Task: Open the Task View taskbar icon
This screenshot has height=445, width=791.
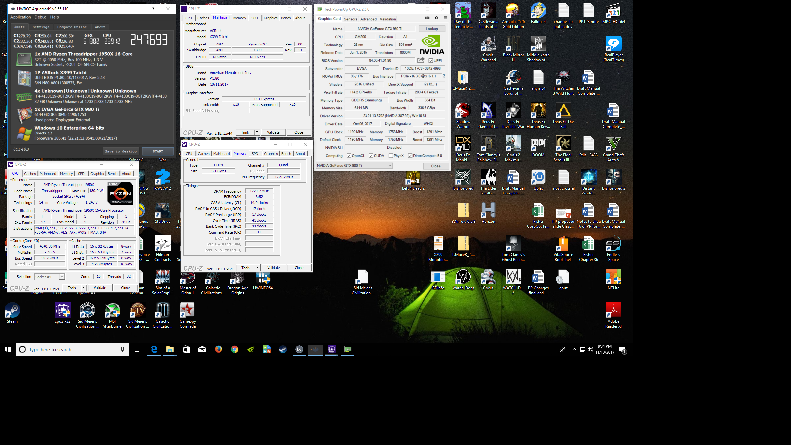Action: (x=137, y=349)
